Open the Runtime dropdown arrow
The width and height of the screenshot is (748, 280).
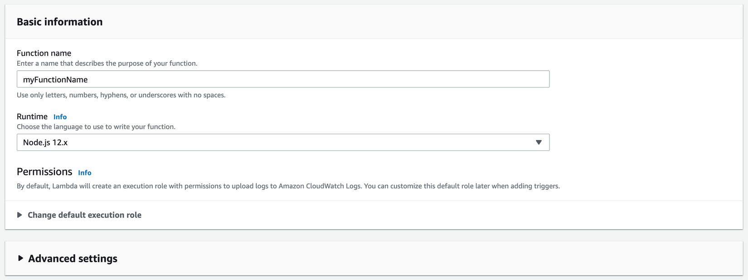[x=539, y=142]
